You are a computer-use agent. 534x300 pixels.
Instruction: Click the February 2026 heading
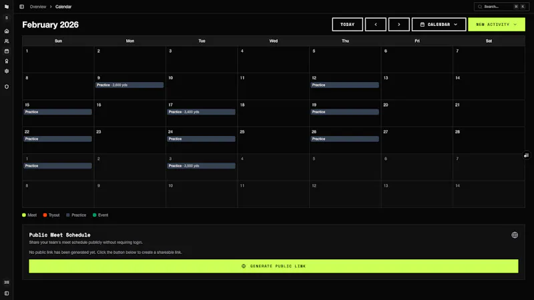click(x=51, y=25)
